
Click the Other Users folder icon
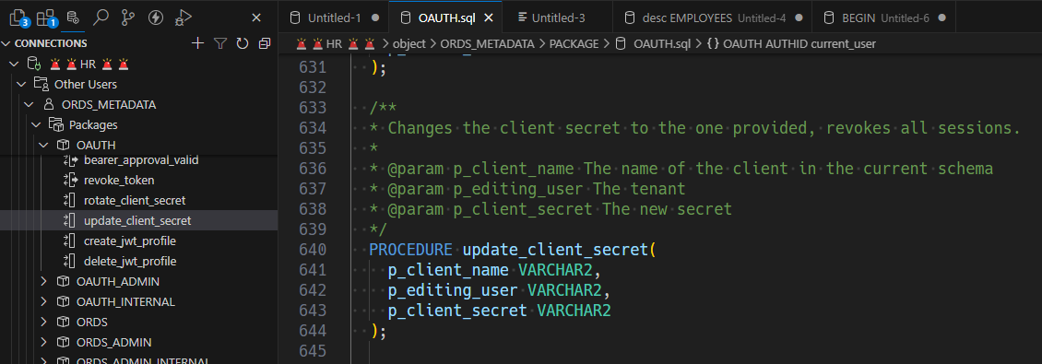pyautogui.click(x=41, y=85)
